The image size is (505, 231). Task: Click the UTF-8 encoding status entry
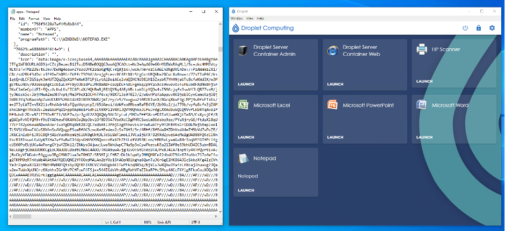195,222
